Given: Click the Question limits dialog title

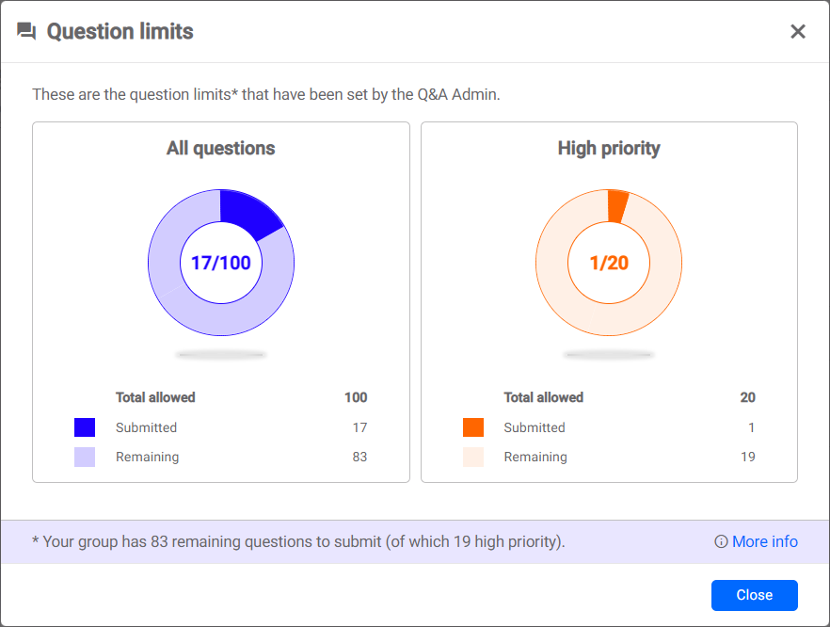Looking at the screenshot, I should pos(120,32).
